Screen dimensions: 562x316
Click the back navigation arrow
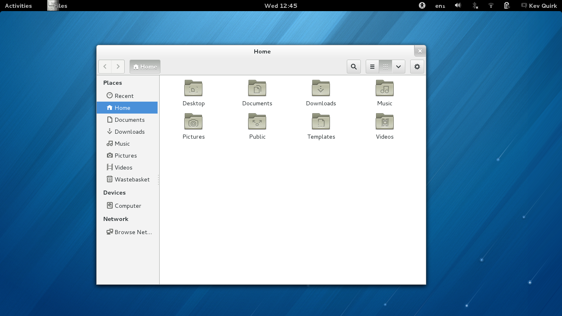tap(105, 67)
